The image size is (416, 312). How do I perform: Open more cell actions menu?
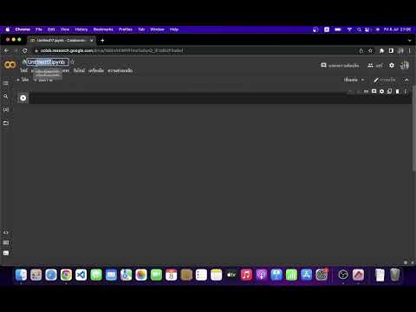pos(406,91)
